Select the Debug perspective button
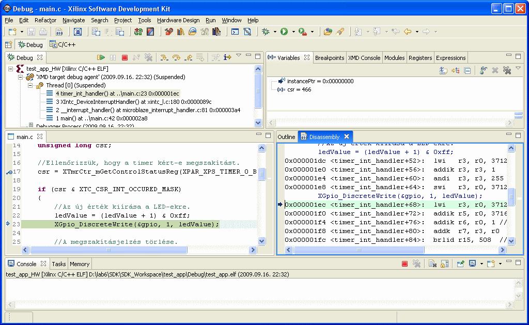 pyautogui.click(x=30, y=44)
